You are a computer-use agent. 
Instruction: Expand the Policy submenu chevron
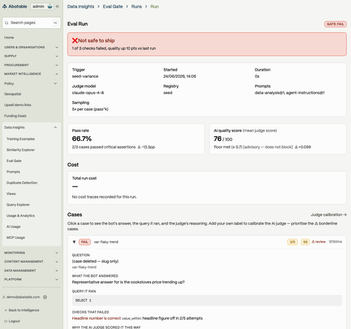(x=55, y=83)
